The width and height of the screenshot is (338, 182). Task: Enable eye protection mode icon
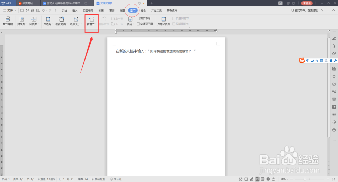click(273, 179)
